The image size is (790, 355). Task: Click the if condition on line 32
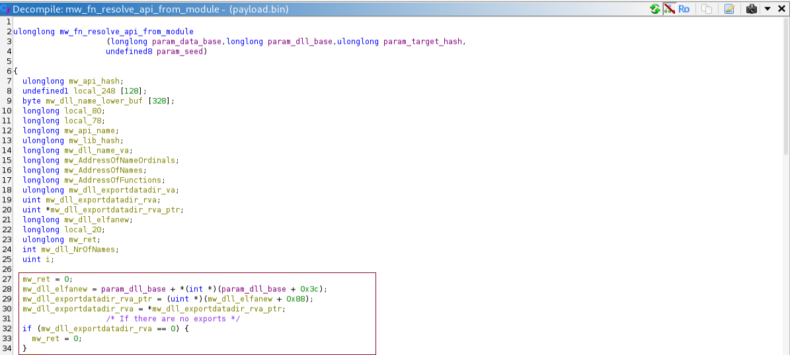(106, 329)
